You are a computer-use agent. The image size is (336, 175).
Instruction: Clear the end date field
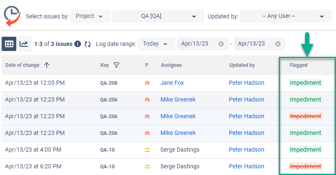[278, 44]
